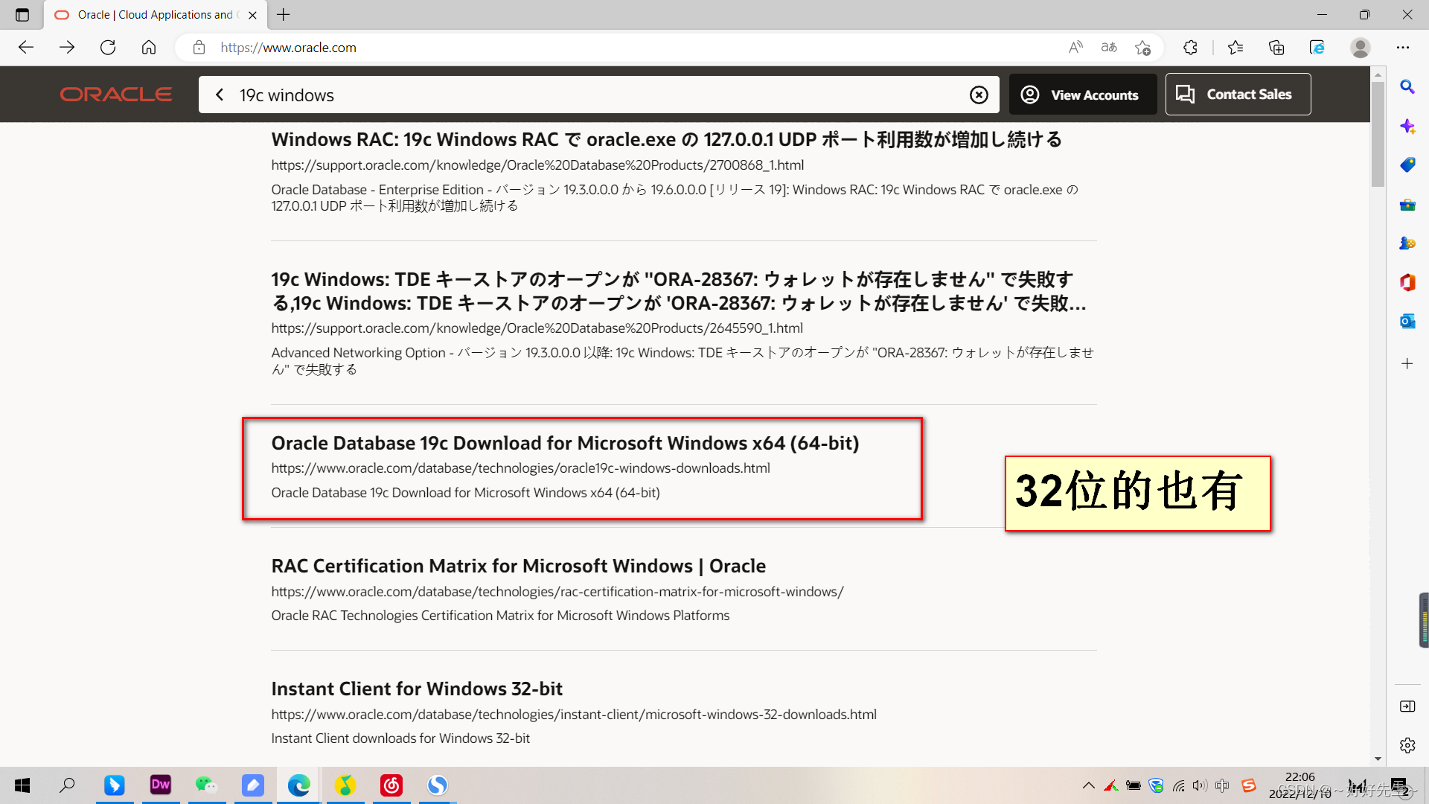The height and width of the screenshot is (804, 1429).
Task: Open the favorites star list icon
Action: click(x=1235, y=48)
